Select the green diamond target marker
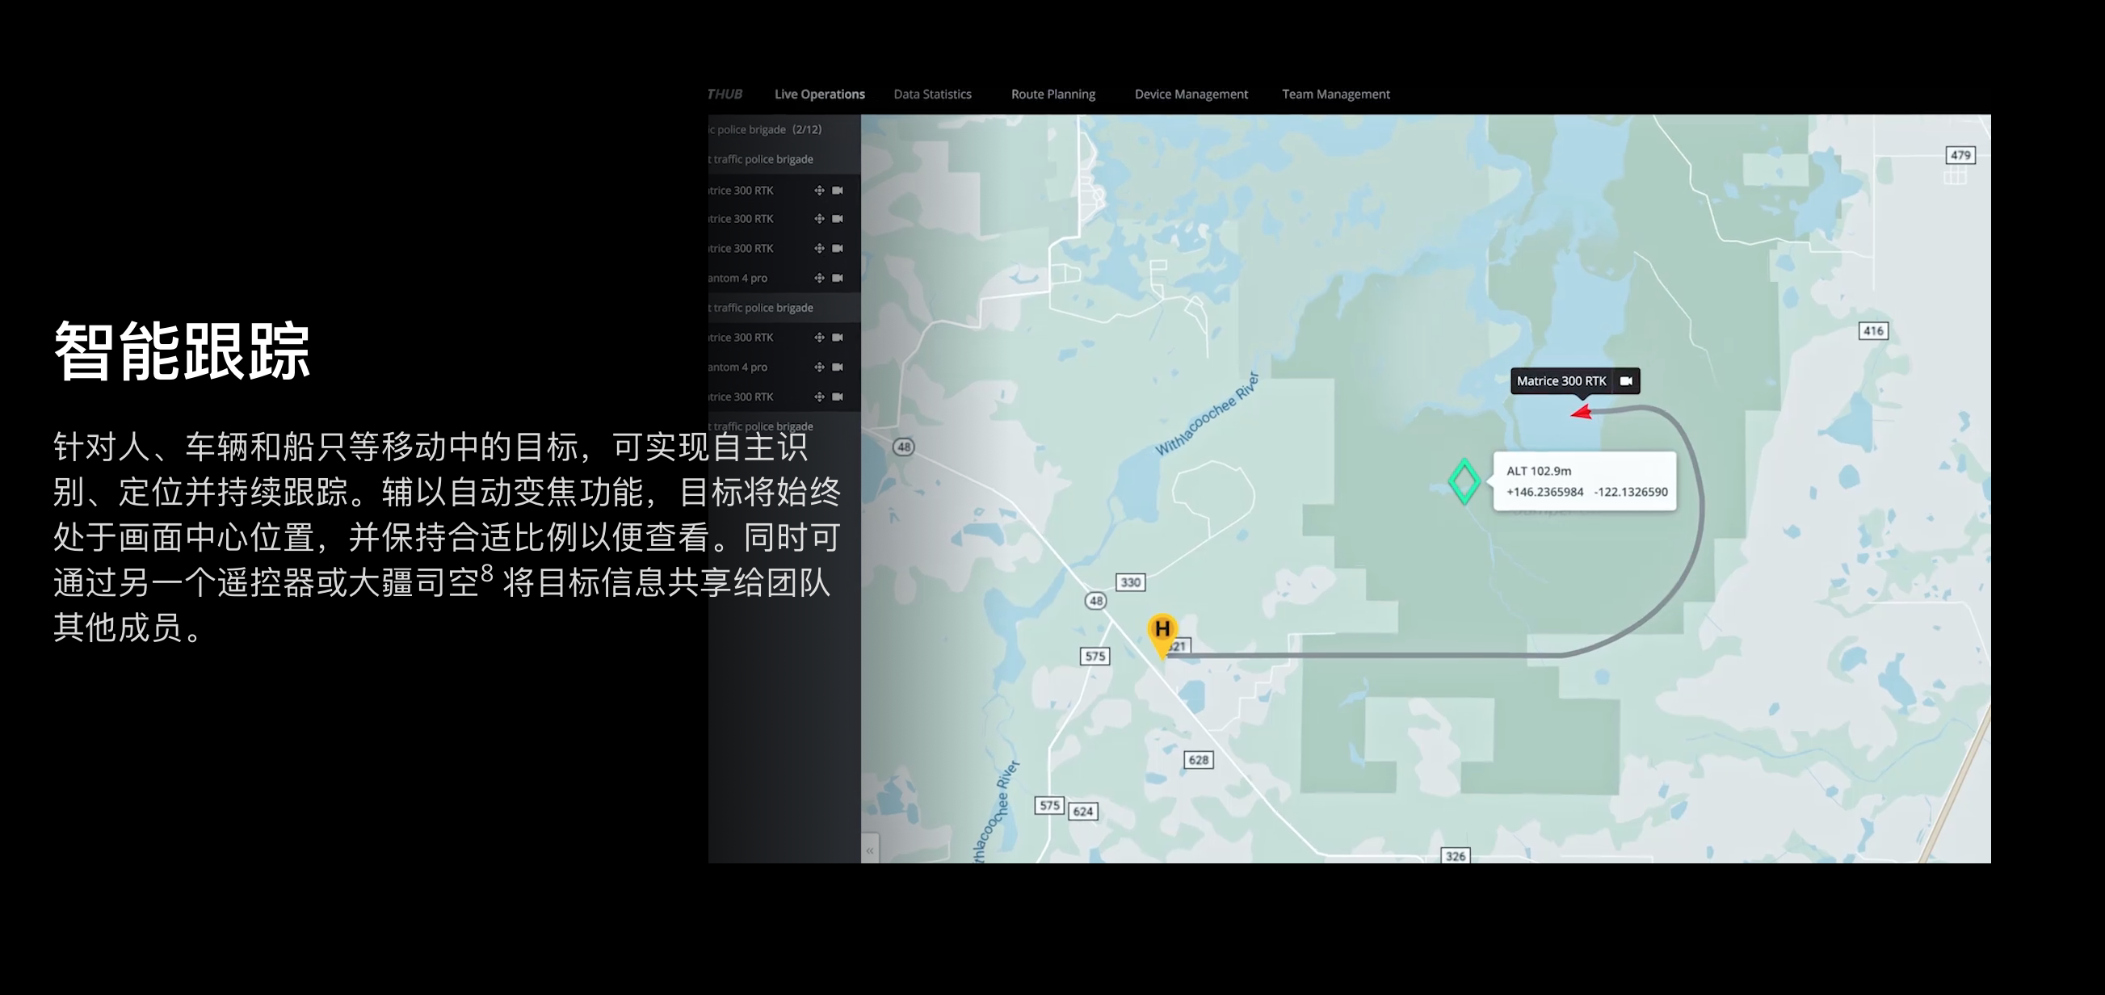2105x995 pixels. coord(1464,481)
